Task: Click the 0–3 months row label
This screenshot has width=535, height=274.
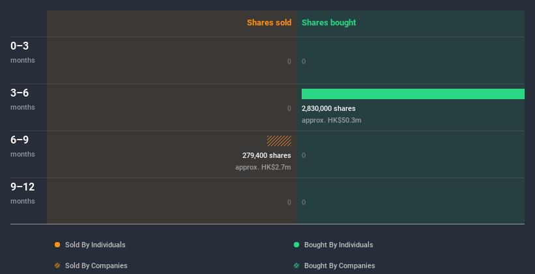Action: tap(23, 52)
